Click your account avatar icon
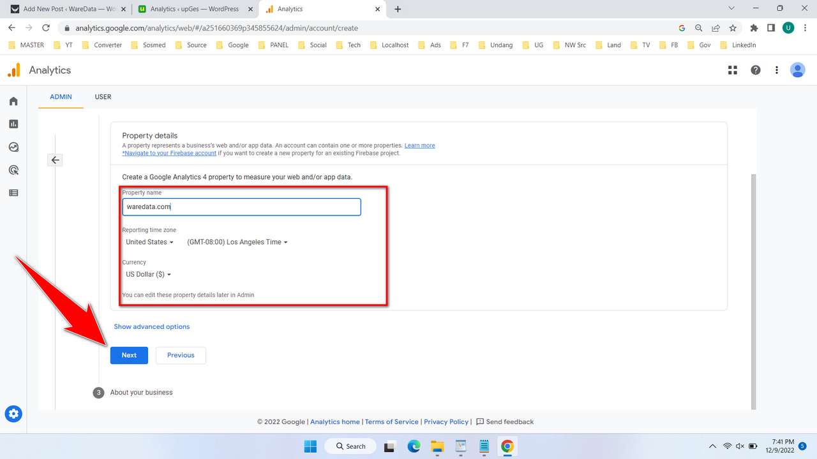The width and height of the screenshot is (817, 459). click(798, 70)
